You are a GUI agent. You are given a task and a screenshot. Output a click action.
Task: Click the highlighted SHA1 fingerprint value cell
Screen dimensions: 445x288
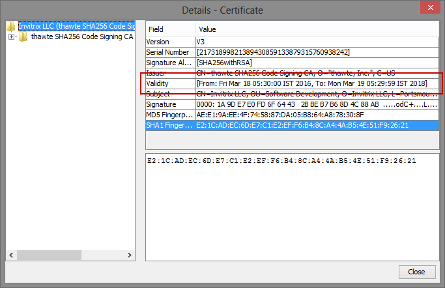point(317,125)
